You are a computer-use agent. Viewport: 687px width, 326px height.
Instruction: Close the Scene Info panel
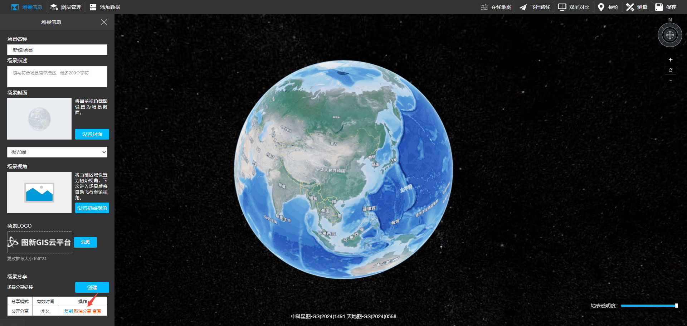pyautogui.click(x=104, y=22)
